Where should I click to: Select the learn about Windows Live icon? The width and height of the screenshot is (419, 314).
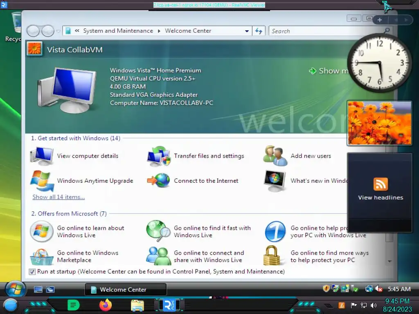42,231
